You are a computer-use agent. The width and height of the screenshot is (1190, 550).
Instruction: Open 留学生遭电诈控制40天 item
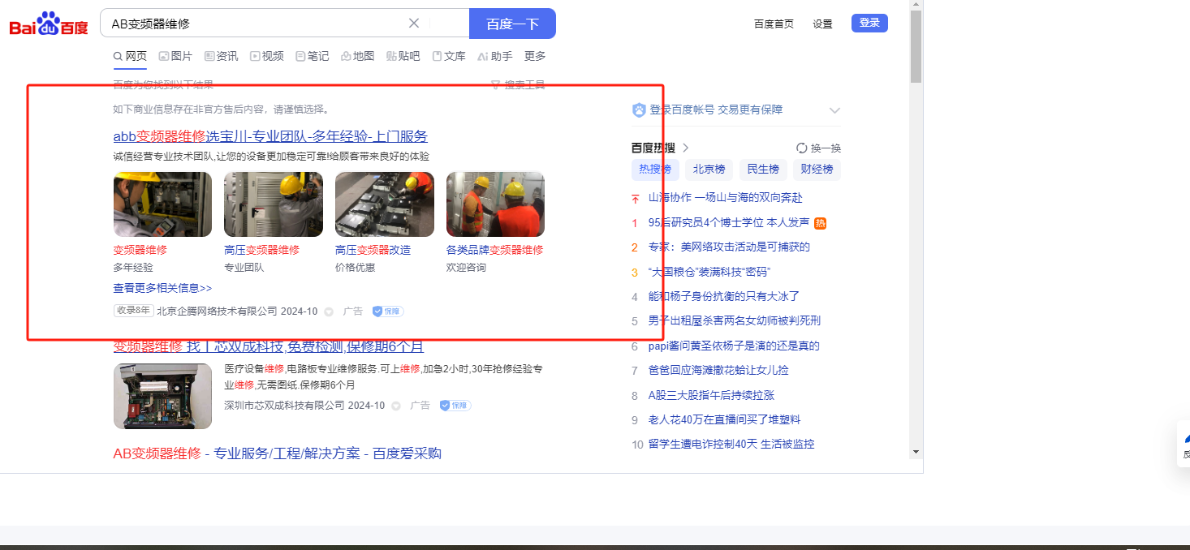(x=731, y=444)
